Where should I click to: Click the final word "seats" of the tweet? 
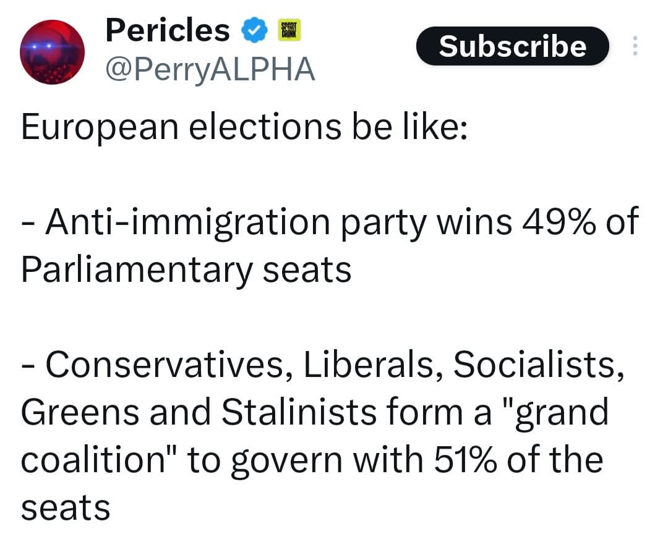[x=66, y=508]
